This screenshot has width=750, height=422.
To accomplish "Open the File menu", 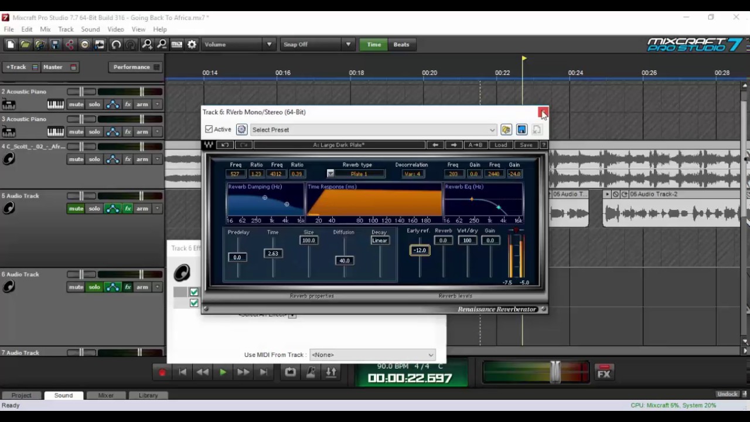I will [9, 29].
